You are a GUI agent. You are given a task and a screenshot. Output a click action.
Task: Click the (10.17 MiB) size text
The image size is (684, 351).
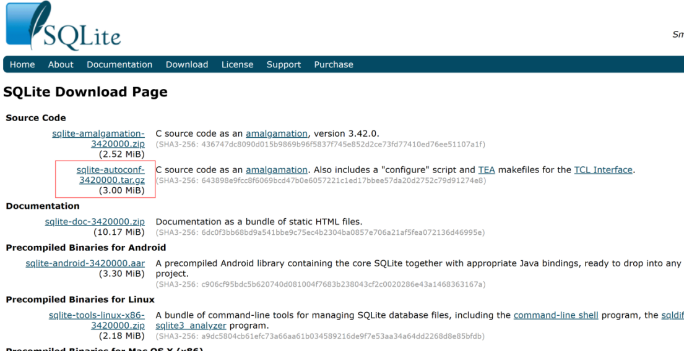click(x=119, y=232)
